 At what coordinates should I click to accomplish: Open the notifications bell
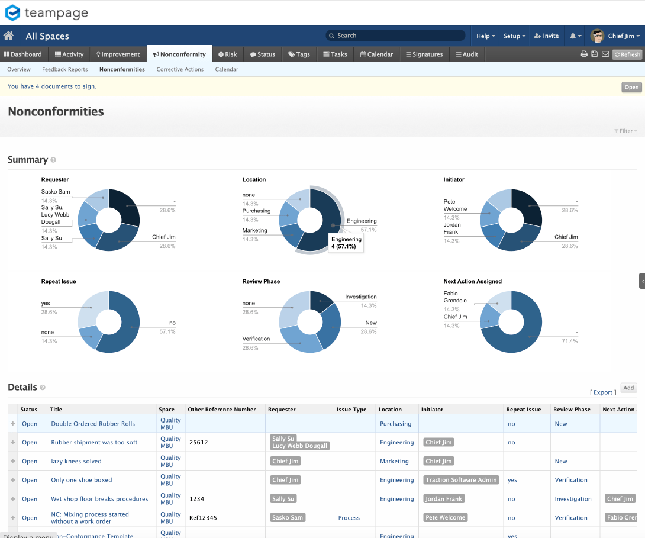click(573, 36)
